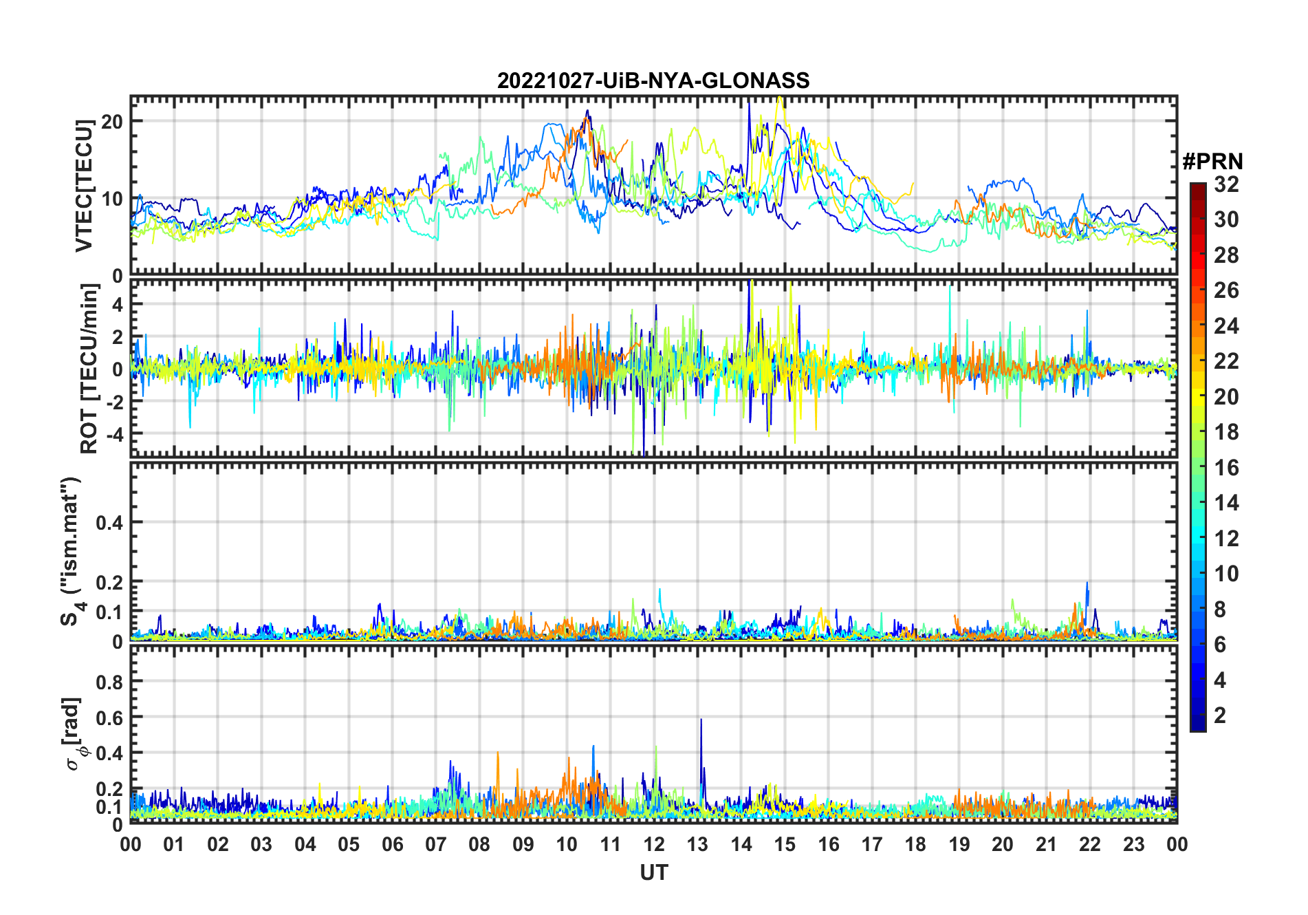
Task: Select UT axis hour label 05
Action: [x=349, y=844]
